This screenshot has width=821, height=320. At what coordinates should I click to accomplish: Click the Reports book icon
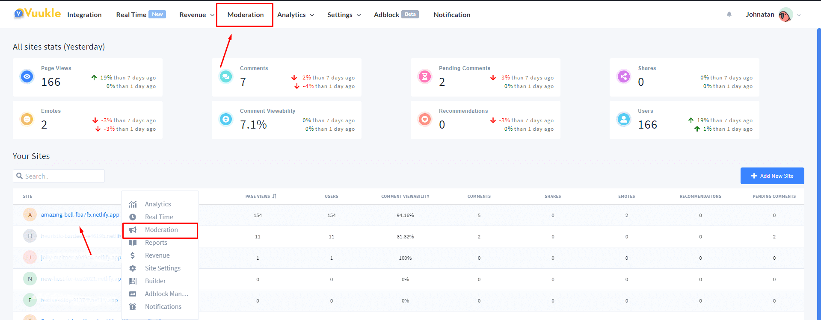[x=133, y=243]
